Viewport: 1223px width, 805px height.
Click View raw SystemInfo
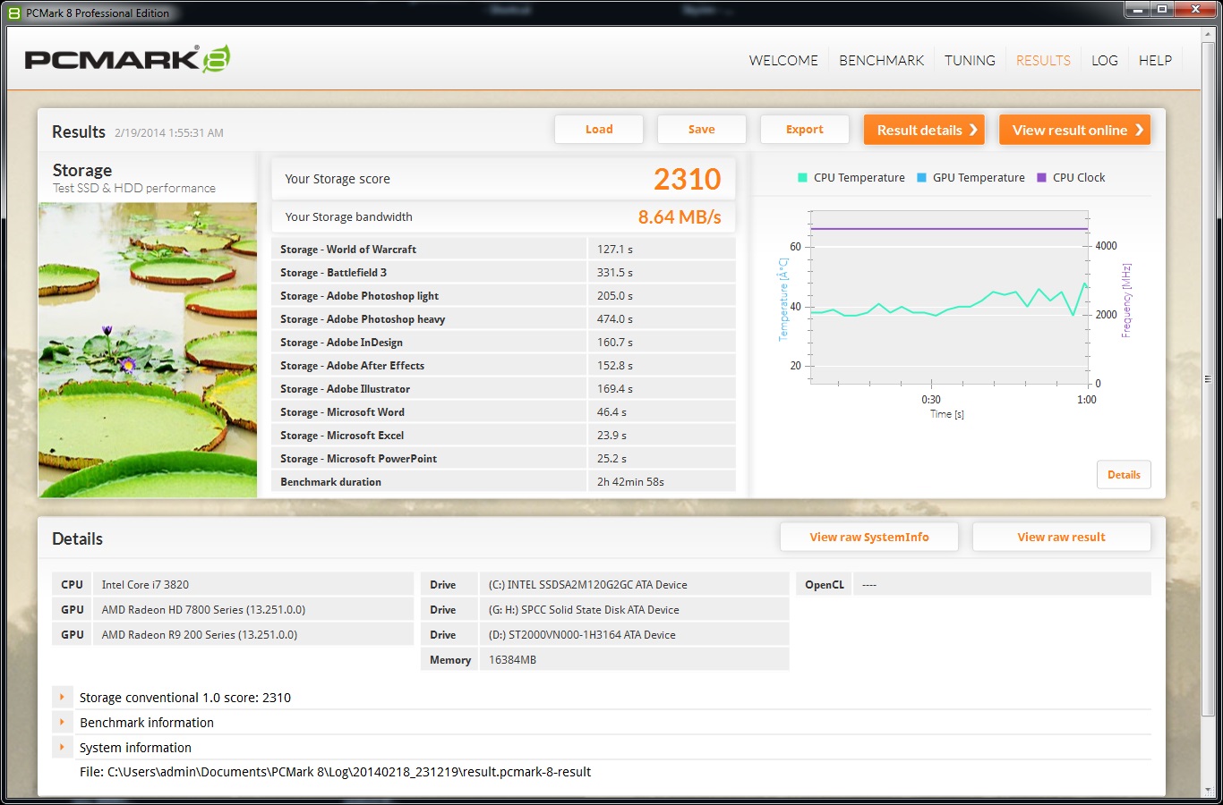click(x=869, y=538)
